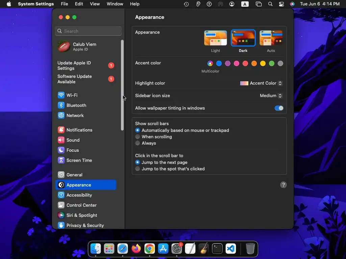The height and width of the screenshot is (259, 346).
Task: Launch Firefox from the Dock
Action: [136, 249]
